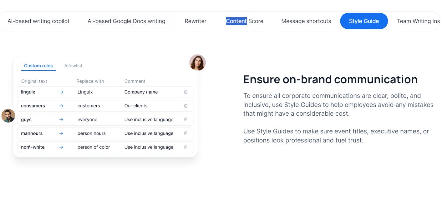The image size is (442, 202).
Task: Open the Message shortcuts tab
Action: point(306,21)
